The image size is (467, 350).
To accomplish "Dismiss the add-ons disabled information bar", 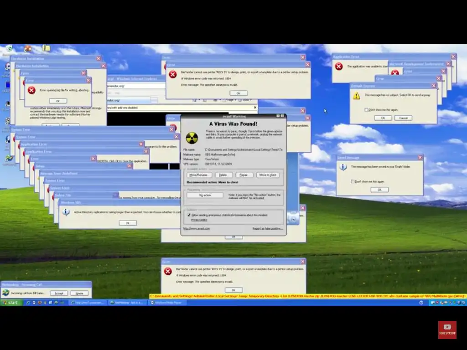I will pos(255,108).
